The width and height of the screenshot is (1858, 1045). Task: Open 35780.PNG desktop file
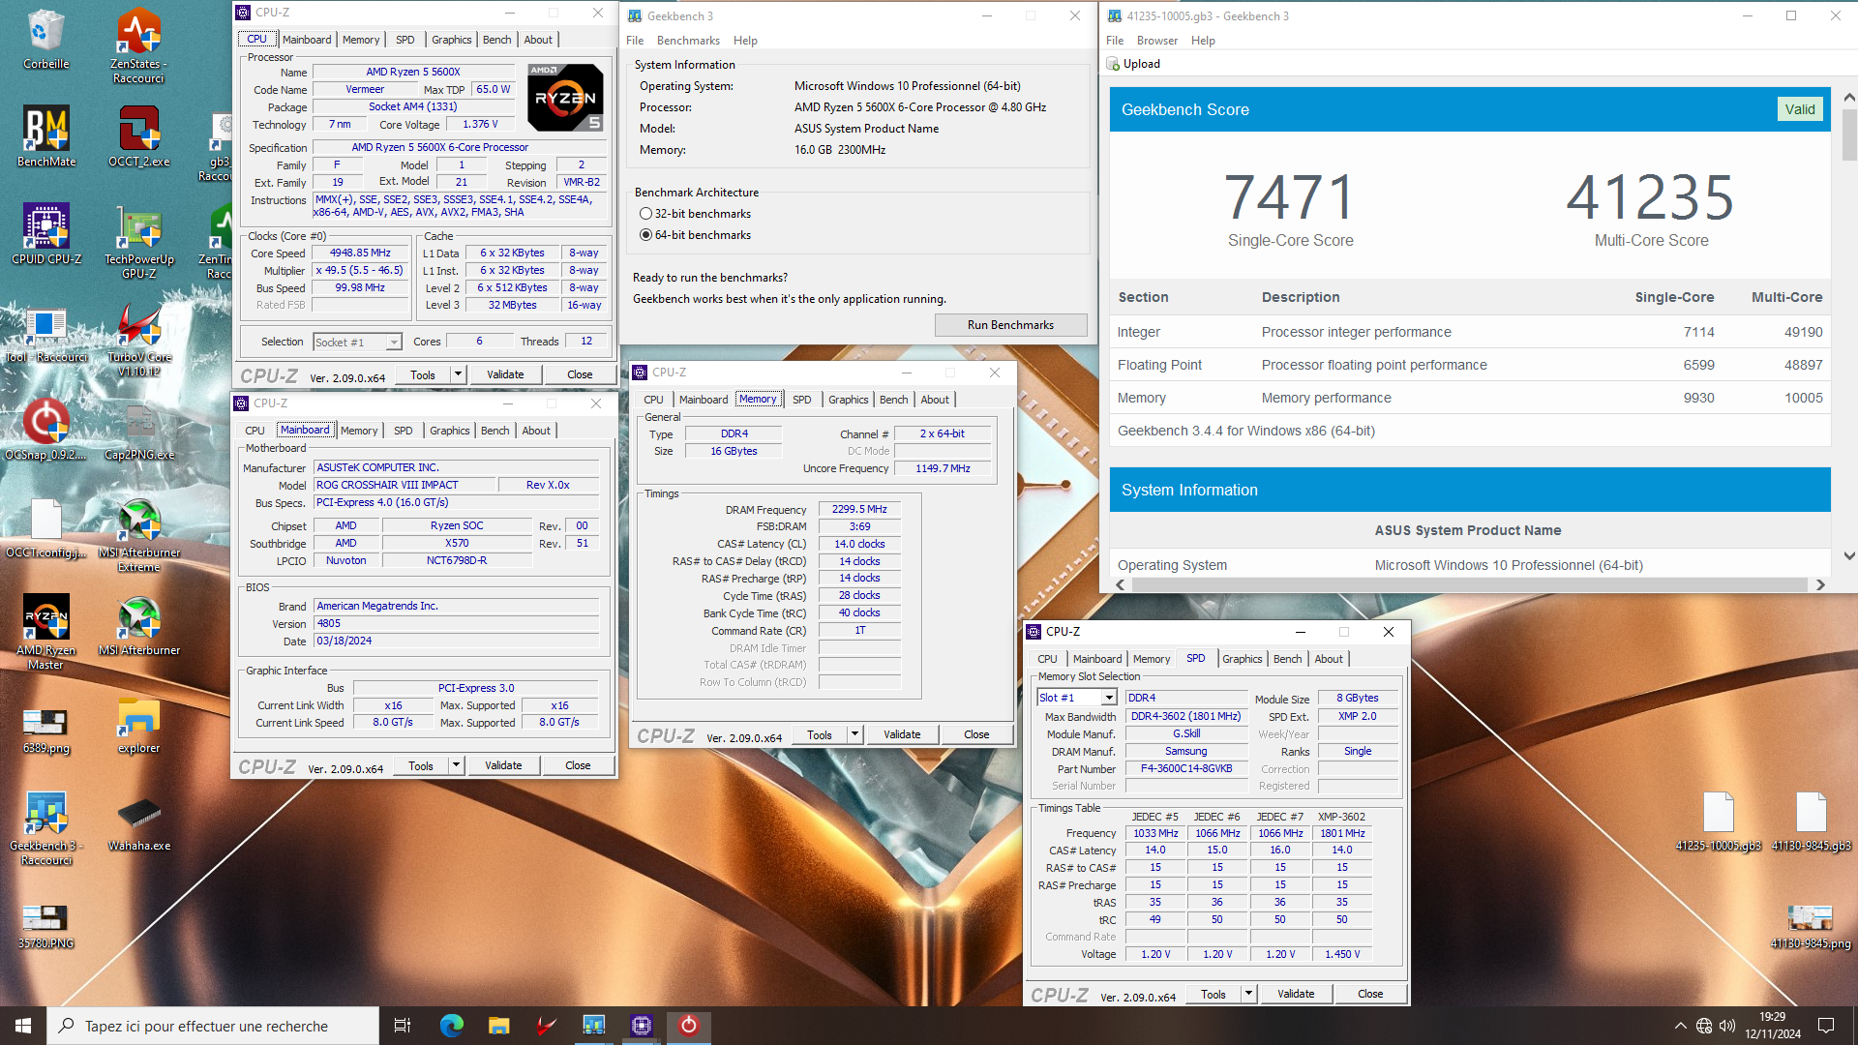[x=45, y=924]
